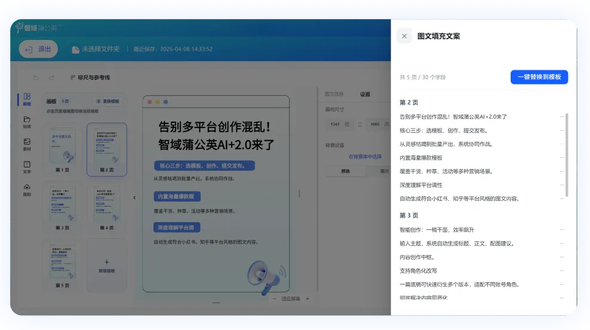Select the 颜色 background tab
This screenshot has width=590, height=330.
(x=345, y=171)
